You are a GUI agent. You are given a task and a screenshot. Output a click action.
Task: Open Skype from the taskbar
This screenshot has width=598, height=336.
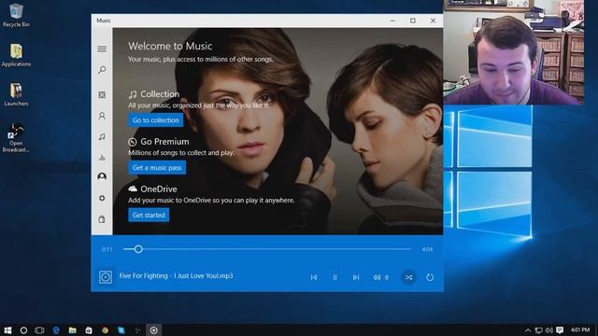click(121, 330)
